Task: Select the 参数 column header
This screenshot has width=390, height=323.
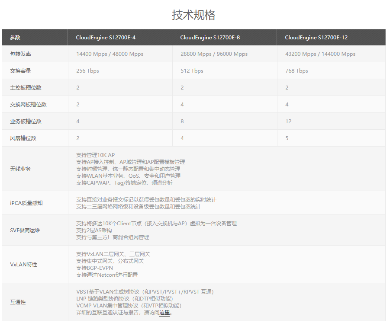Action: point(15,38)
